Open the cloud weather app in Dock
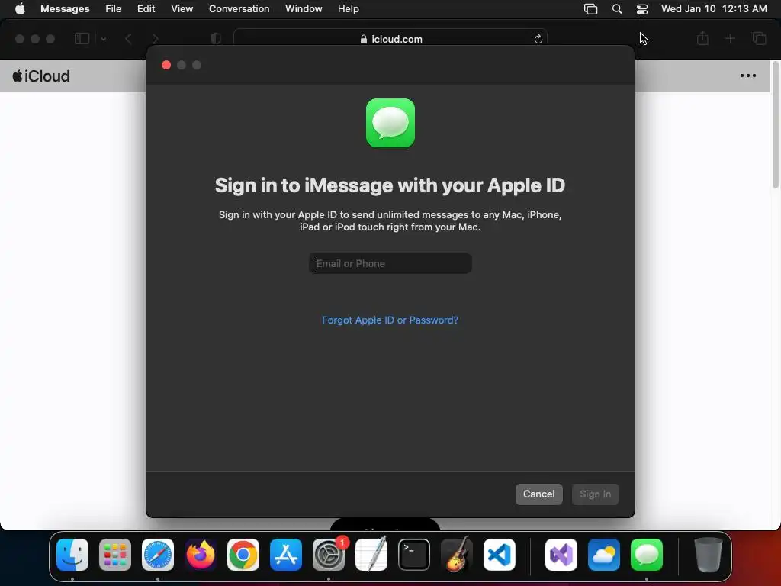Screen dimensions: 781x586 click(604, 554)
